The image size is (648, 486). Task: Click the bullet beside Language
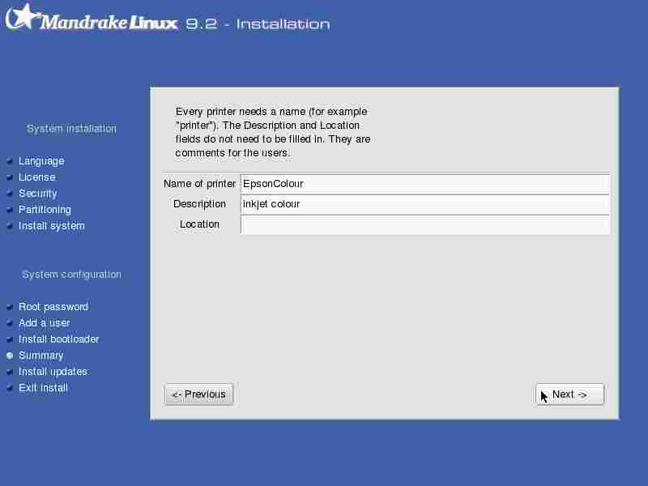click(10, 160)
